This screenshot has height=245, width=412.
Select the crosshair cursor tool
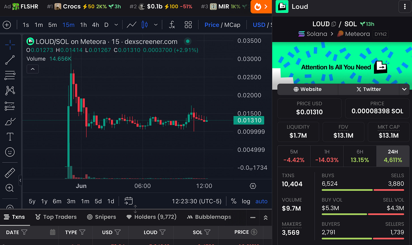[x=10, y=44]
